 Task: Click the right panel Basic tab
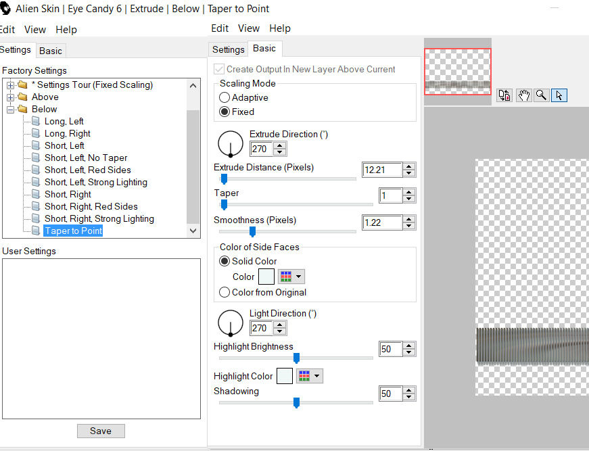(264, 49)
